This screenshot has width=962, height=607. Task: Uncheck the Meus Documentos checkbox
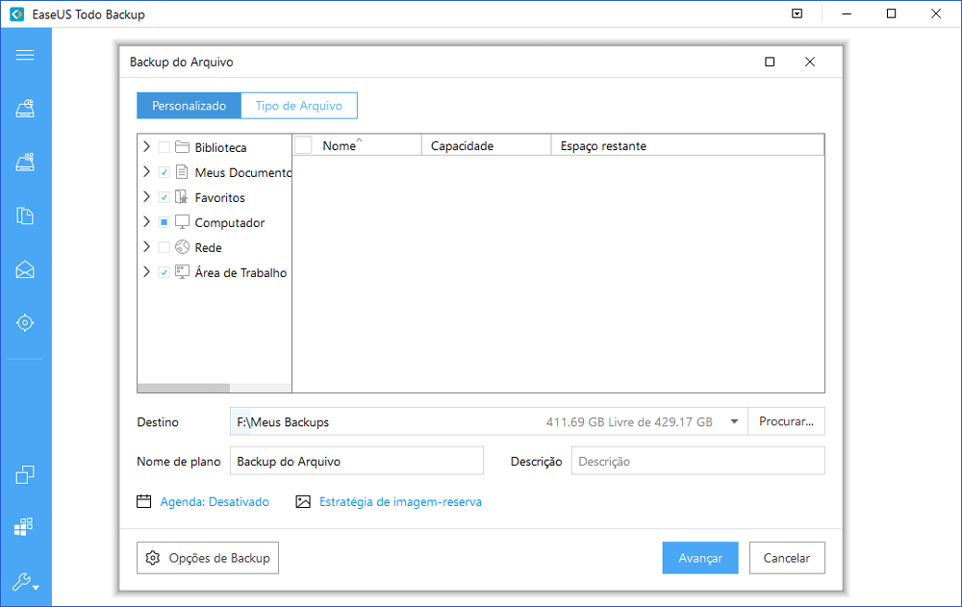point(164,172)
